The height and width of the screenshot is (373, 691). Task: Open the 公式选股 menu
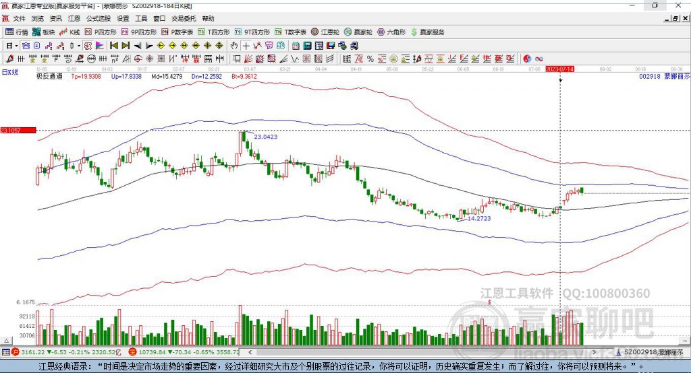coord(99,18)
